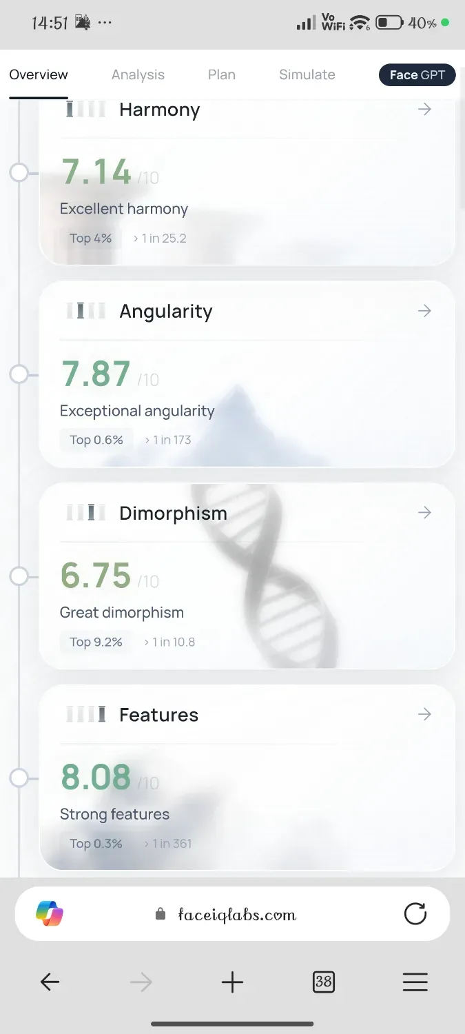Open the Simulate tab
Viewport: 465px width, 1034px height.
tap(307, 74)
